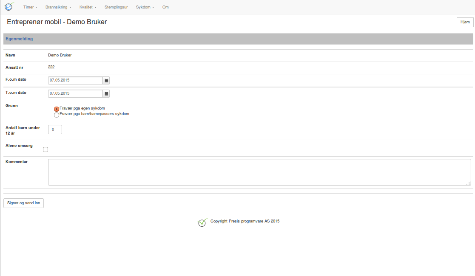Open calendar picker for T.o.m dato
The image size is (475, 276).
pyautogui.click(x=106, y=94)
